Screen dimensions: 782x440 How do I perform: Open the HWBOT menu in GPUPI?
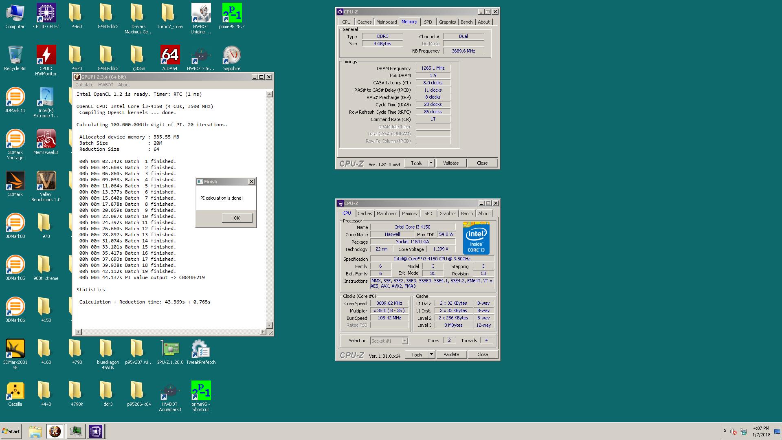106,85
